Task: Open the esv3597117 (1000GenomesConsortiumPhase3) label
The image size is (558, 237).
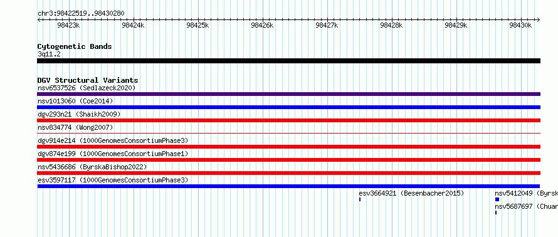Action: coord(113,180)
